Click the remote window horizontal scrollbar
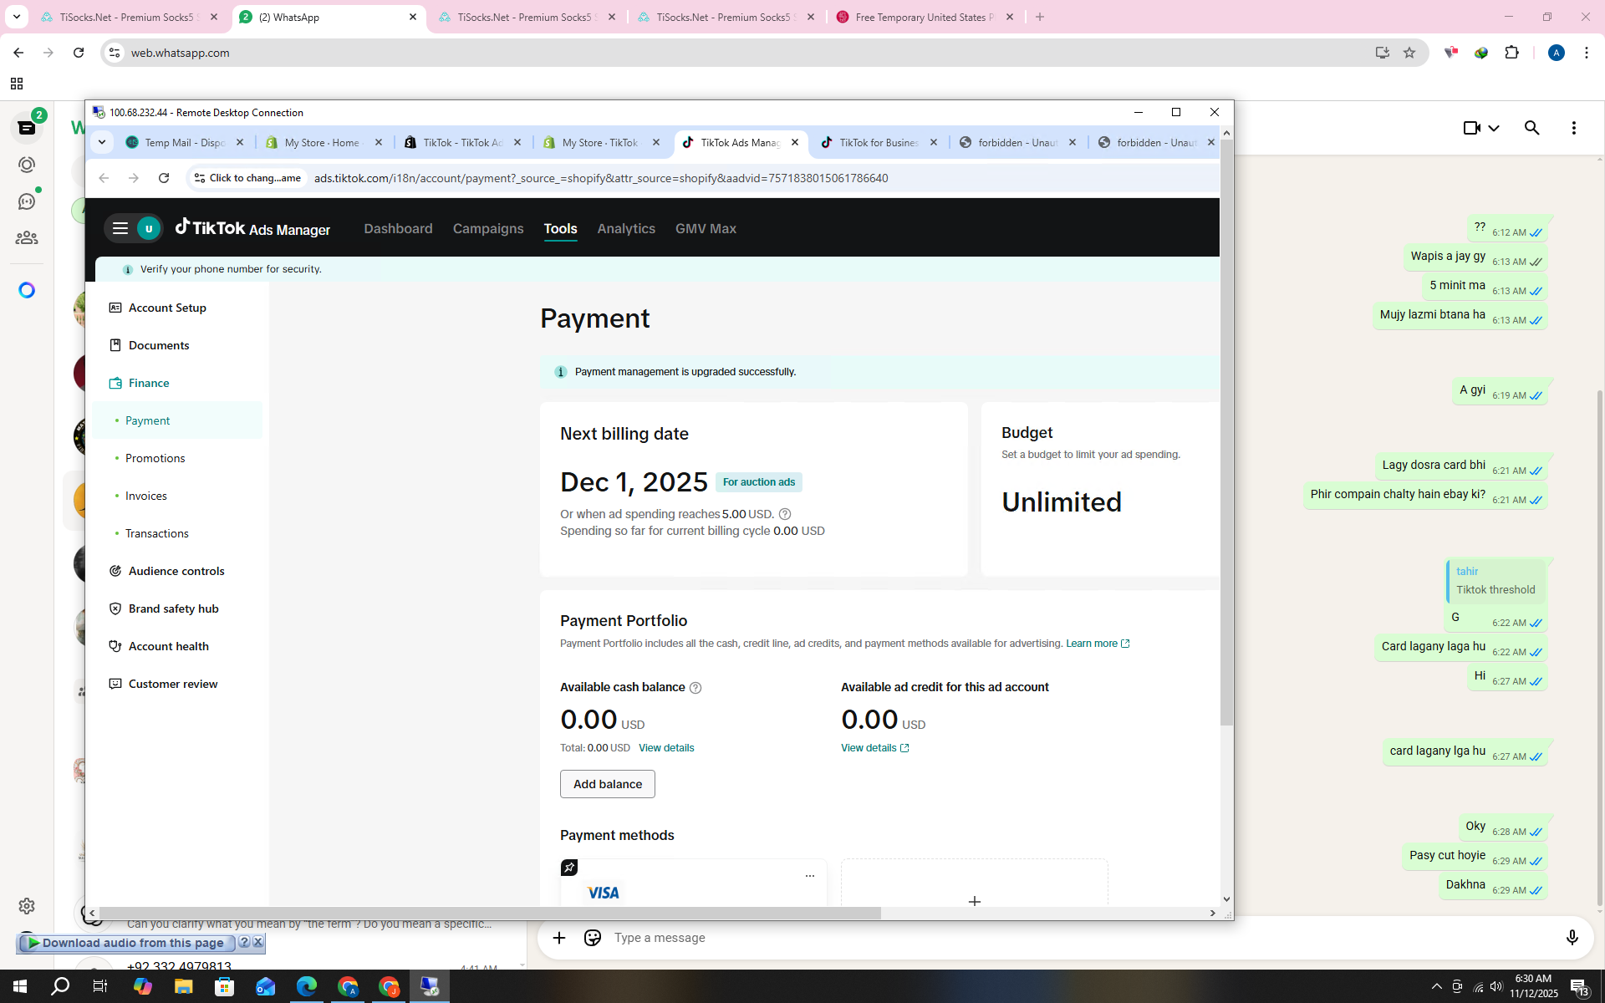The width and height of the screenshot is (1605, 1003). pos(490,913)
